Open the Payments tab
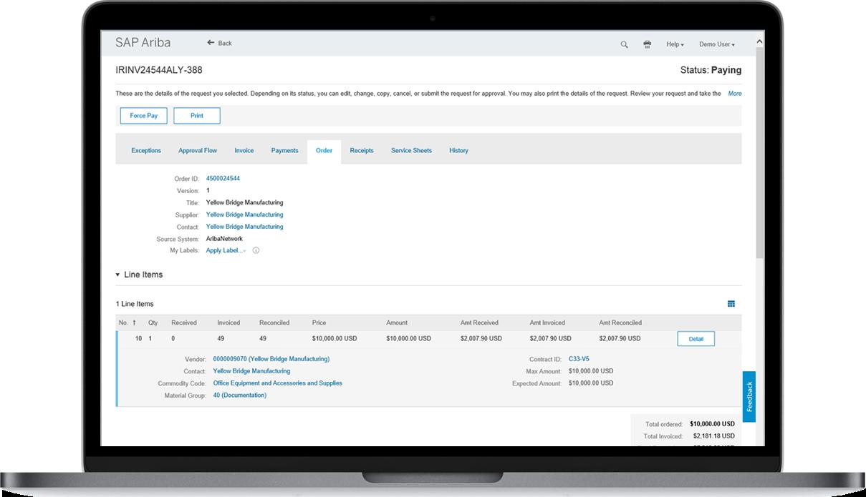 (284, 151)
